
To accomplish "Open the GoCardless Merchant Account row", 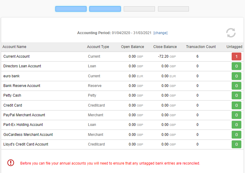I will [x=28, y=135].
